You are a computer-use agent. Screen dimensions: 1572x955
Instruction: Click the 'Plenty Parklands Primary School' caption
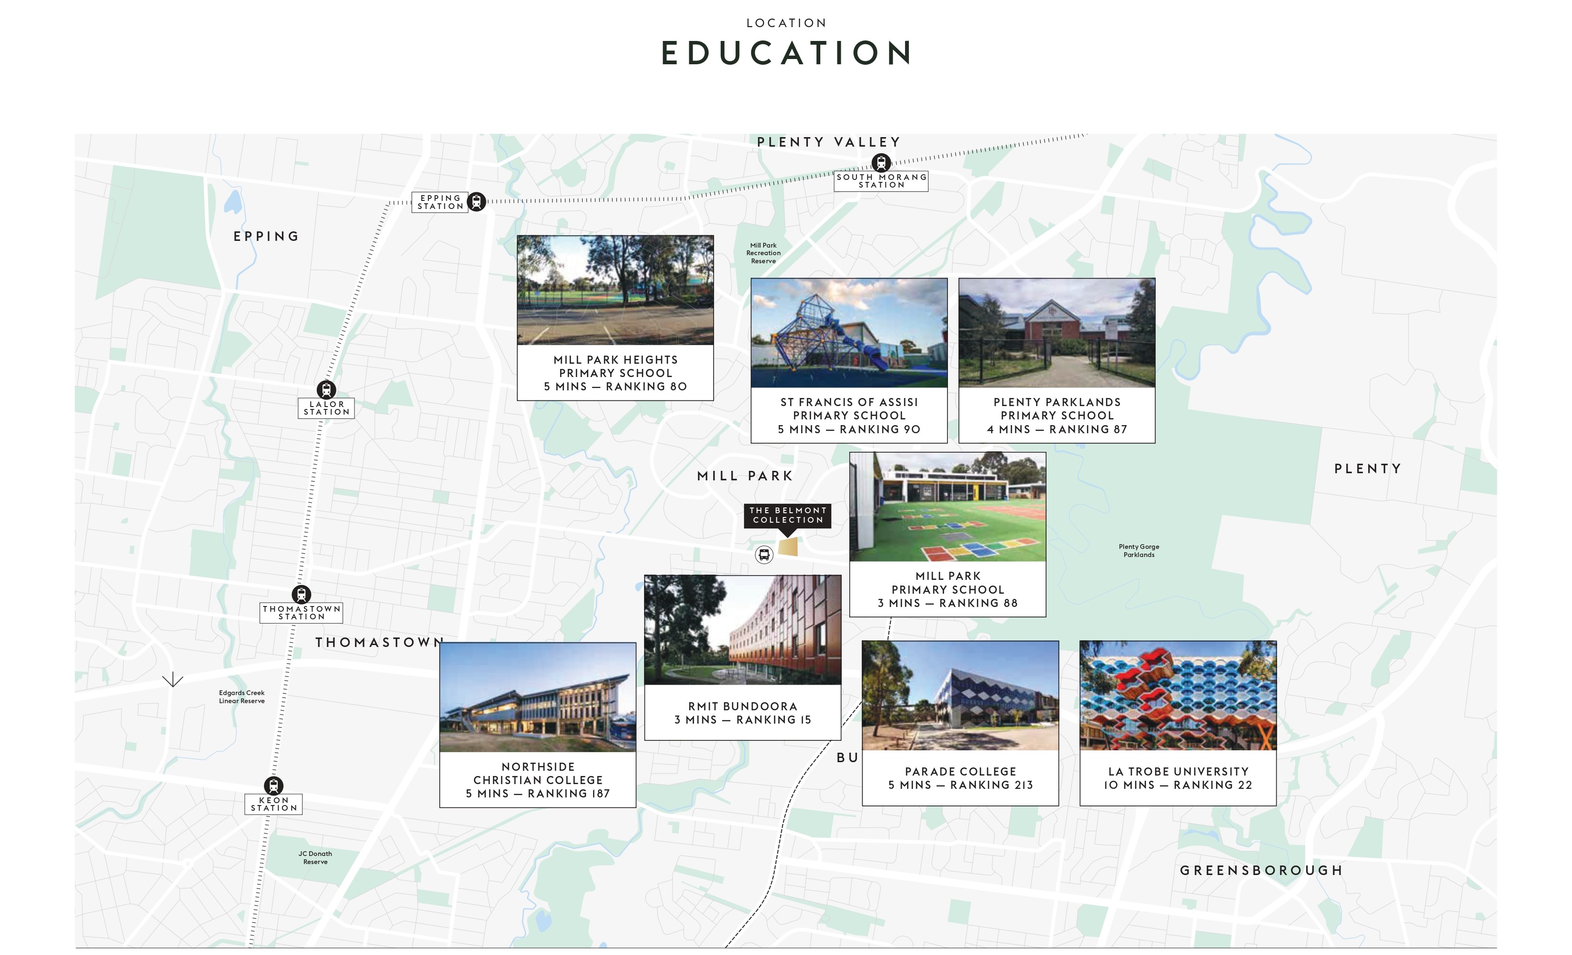pos(1057,408)
